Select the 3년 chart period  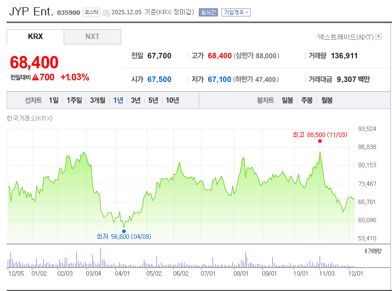(x=136, y=100)
